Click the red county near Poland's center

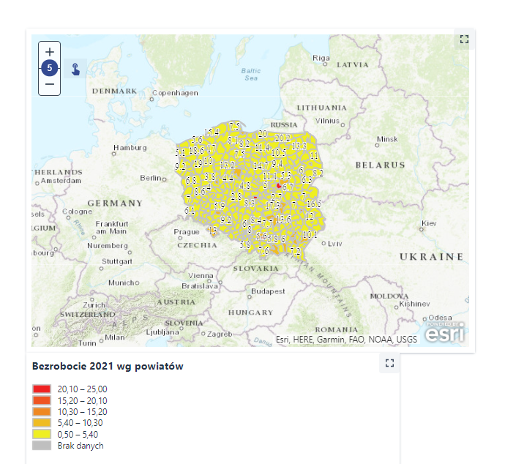(279, 187)
